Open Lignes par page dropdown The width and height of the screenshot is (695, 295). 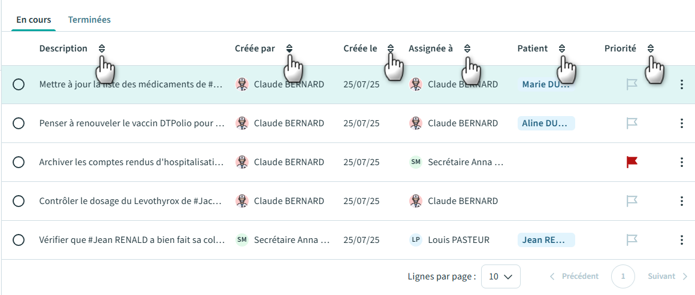pyautogui.click(x=501, y=276)
